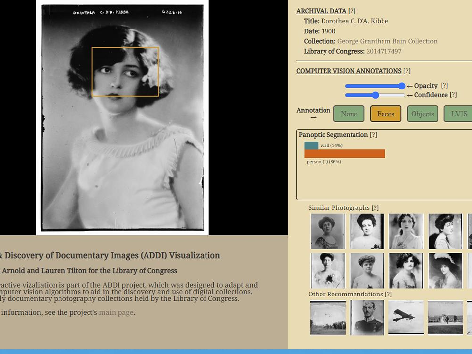472x354 pixels.
Task: Select the Objects annotation button
Action: pos(422,114)
